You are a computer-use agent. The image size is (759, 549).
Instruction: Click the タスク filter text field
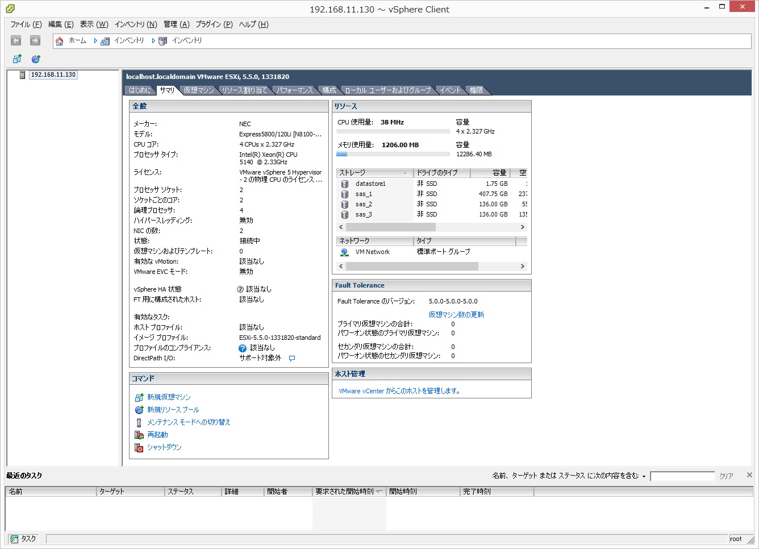click(x=682, y=476)
